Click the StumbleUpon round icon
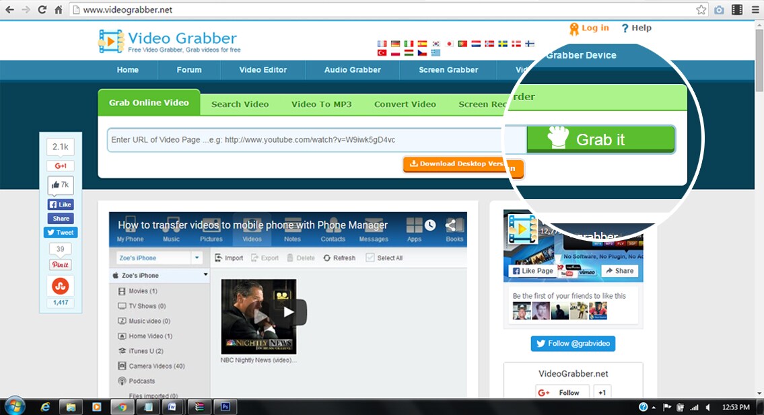This screenshot has height=415, width=764. pos(61,286)
